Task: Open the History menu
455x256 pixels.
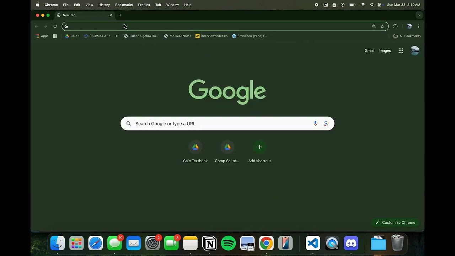Action: click(104, 5)
